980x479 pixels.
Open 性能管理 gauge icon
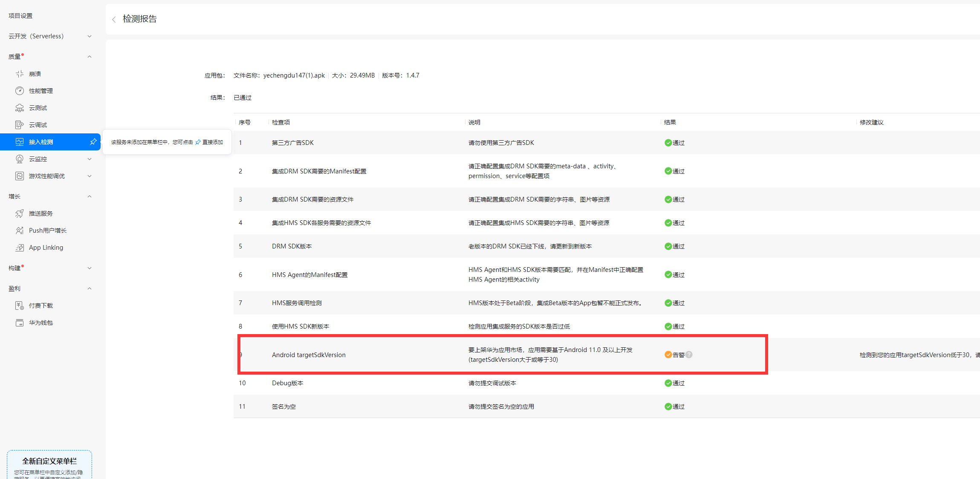point(20,91)
